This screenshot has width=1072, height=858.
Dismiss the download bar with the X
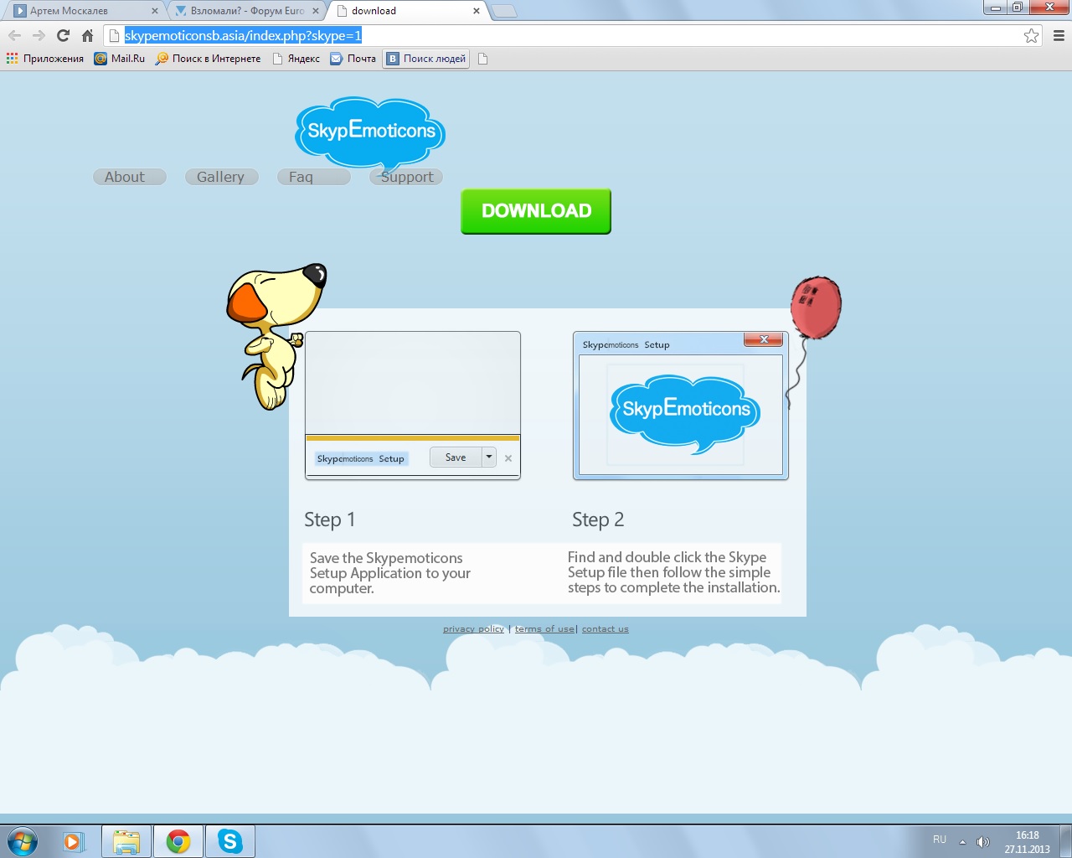point(508,458)
